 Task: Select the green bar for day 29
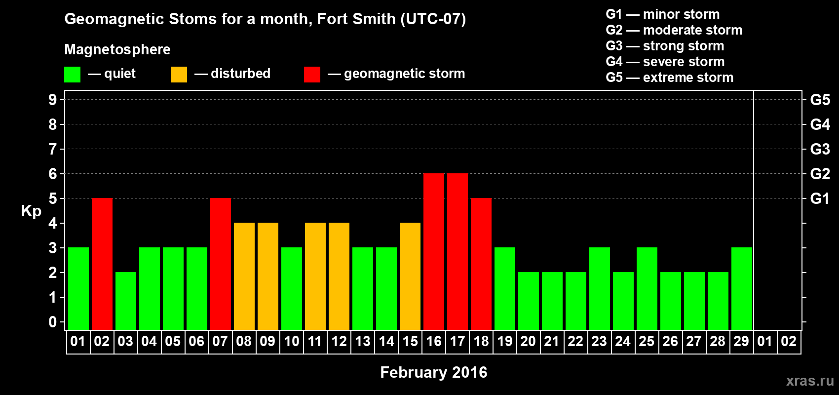[742, 289]
